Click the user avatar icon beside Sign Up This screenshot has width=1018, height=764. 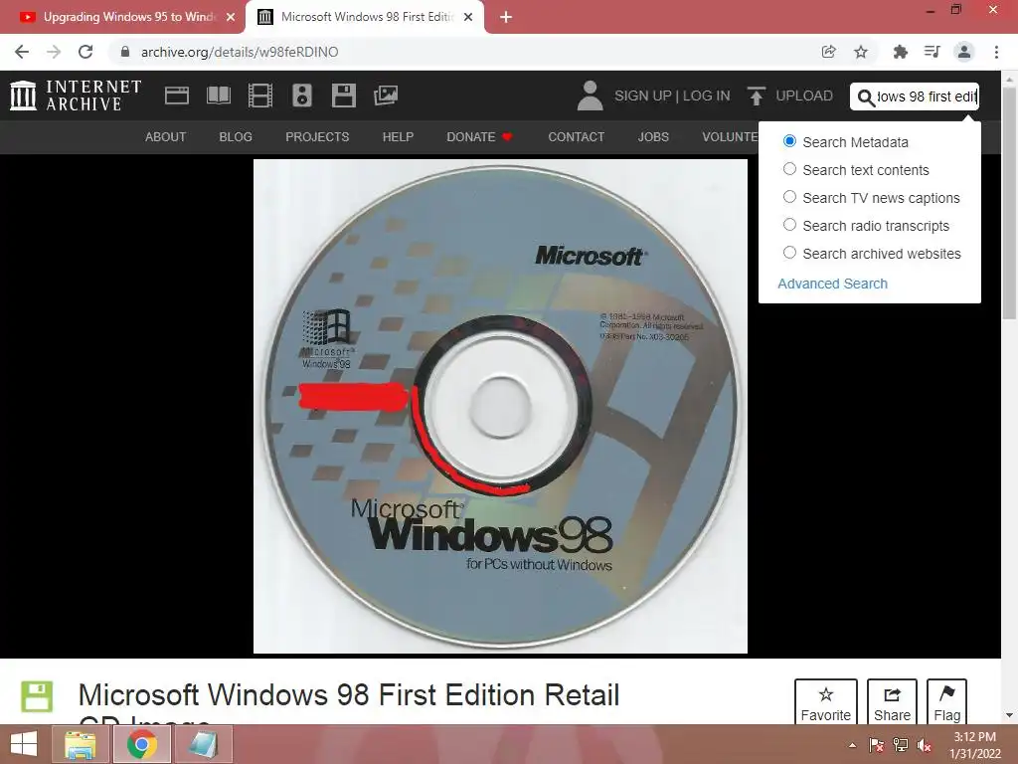[591, 95]
